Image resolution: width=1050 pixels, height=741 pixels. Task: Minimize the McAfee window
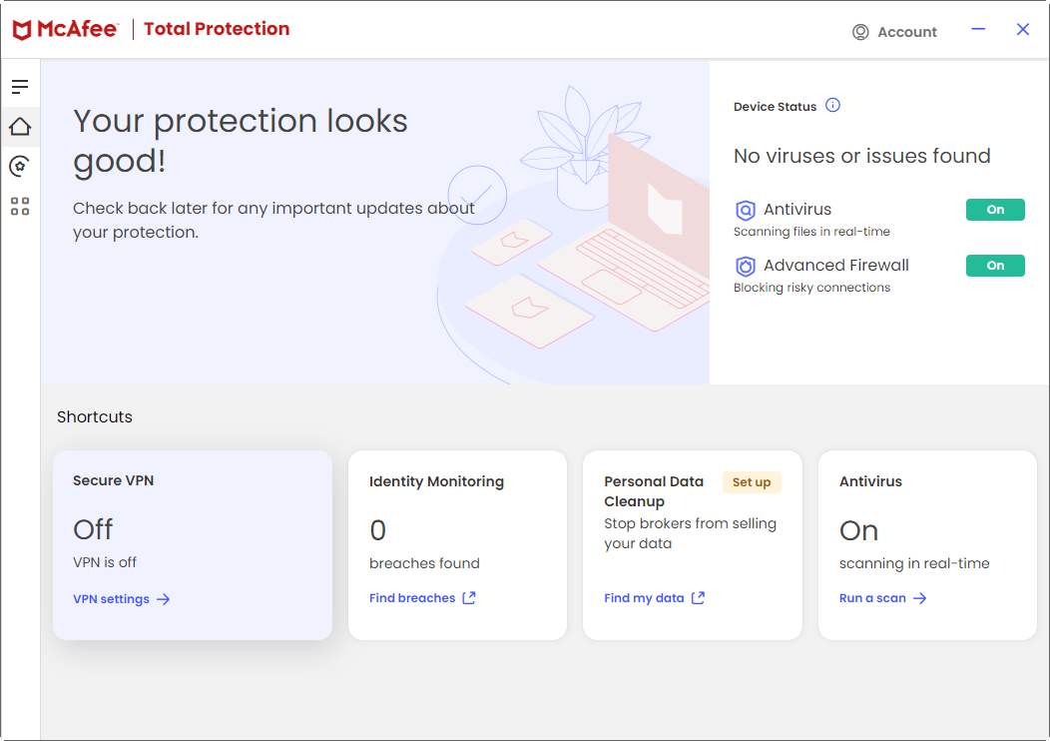pos(979,30)
